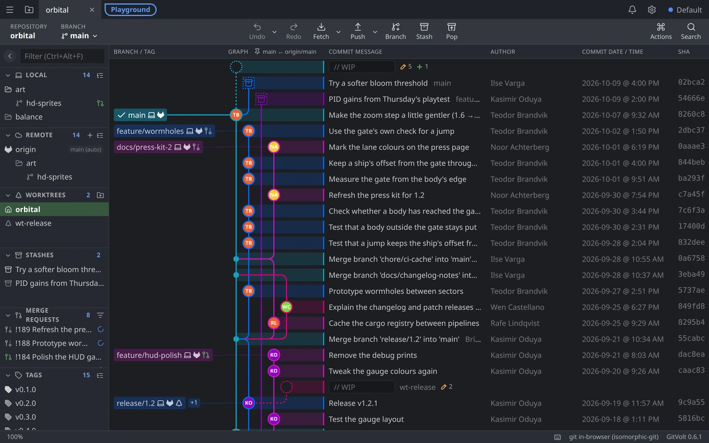Close the orbital tab
The width and height of the screenshot is (709, 443).
click(92, 10)
